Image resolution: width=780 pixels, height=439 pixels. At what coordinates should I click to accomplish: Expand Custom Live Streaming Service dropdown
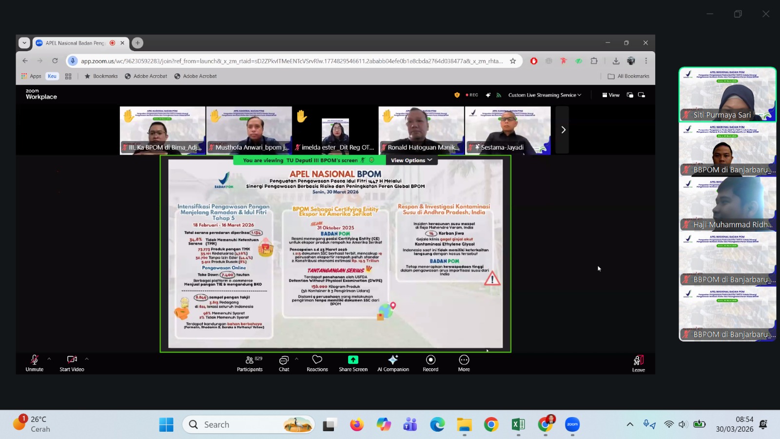tap(544, 95)
